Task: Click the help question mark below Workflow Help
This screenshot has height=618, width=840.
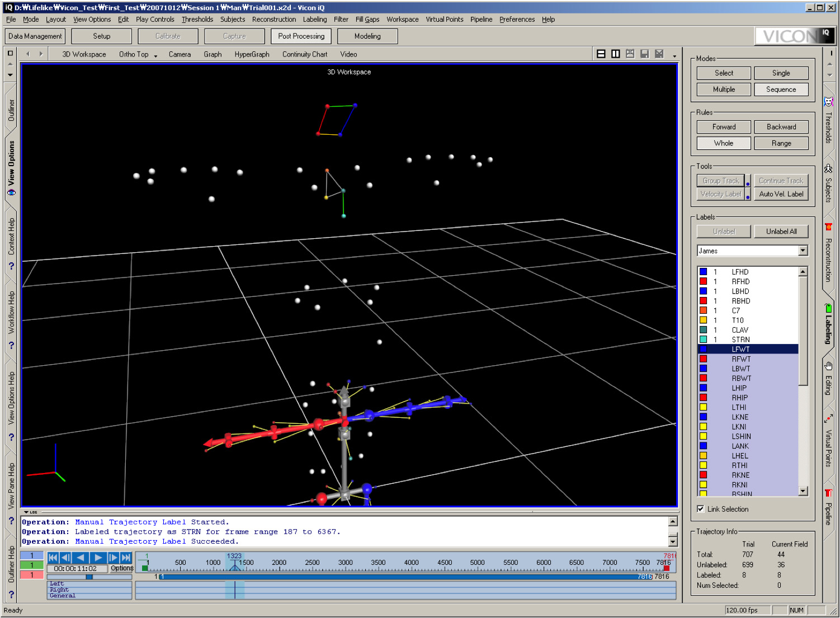Action: click(11, 345)
